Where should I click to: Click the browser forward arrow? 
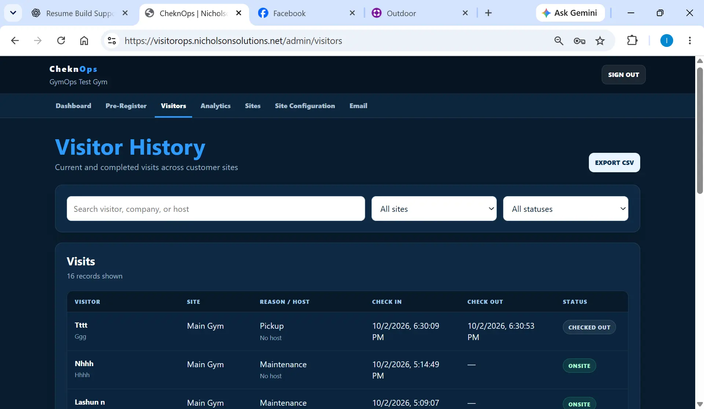click(38, 41)
